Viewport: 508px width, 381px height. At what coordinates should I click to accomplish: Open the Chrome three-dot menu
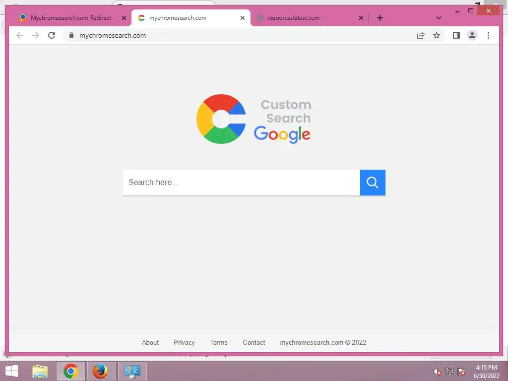(x=488, y=35)
